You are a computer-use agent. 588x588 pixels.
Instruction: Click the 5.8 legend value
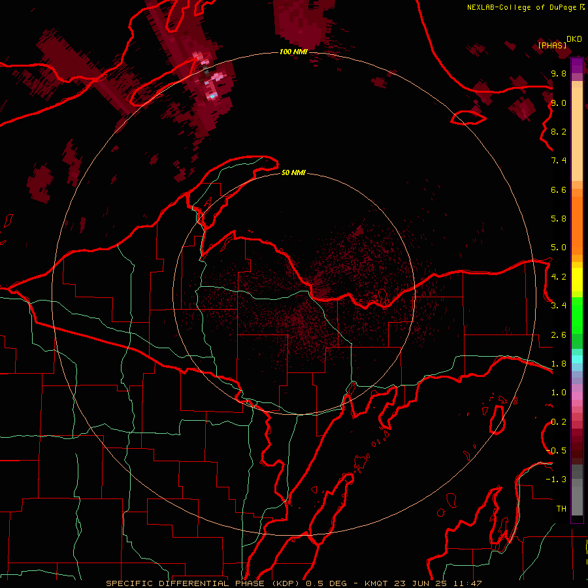(559, 219)
